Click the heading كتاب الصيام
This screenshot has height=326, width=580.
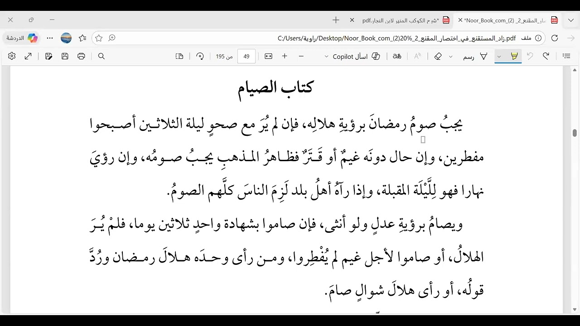click(x=275, y=87)
